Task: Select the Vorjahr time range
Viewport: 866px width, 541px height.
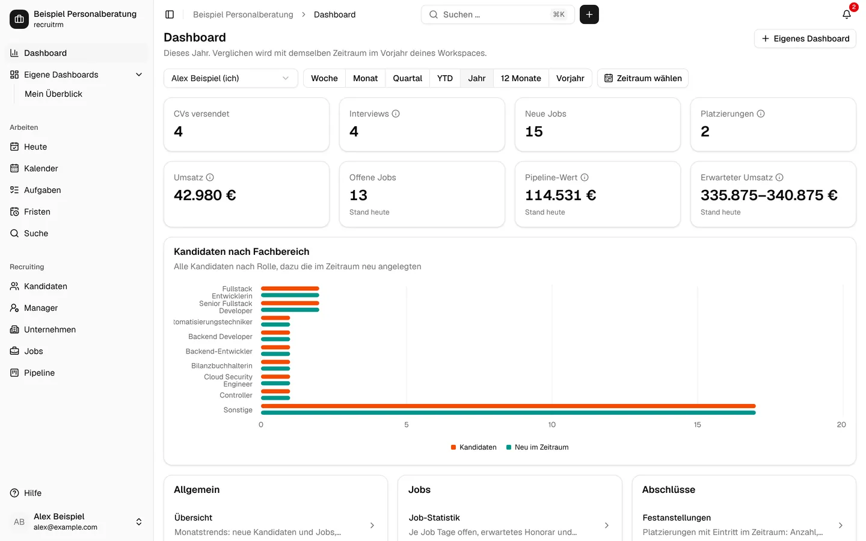Action: tap(570, 78)
